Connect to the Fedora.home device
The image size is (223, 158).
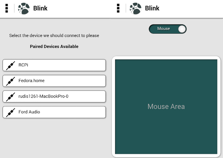(x=54, y=81)
